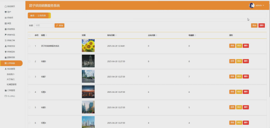Viewport: 270px width, 128px height.
Task: Edit row 1 with its 修改 button
Action: [239, 46]
